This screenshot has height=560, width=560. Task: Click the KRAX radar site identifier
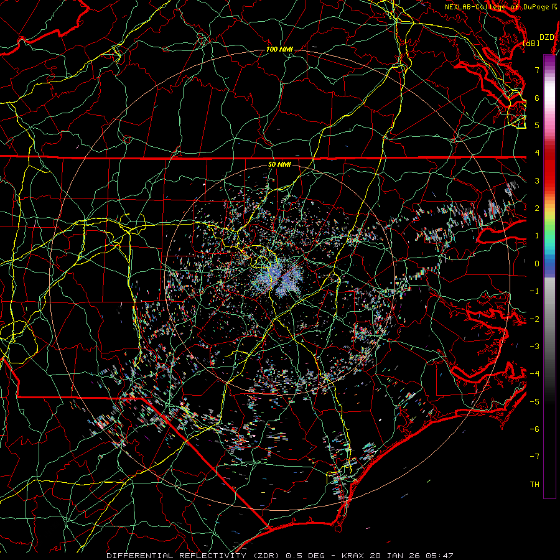tap(353, 556)
